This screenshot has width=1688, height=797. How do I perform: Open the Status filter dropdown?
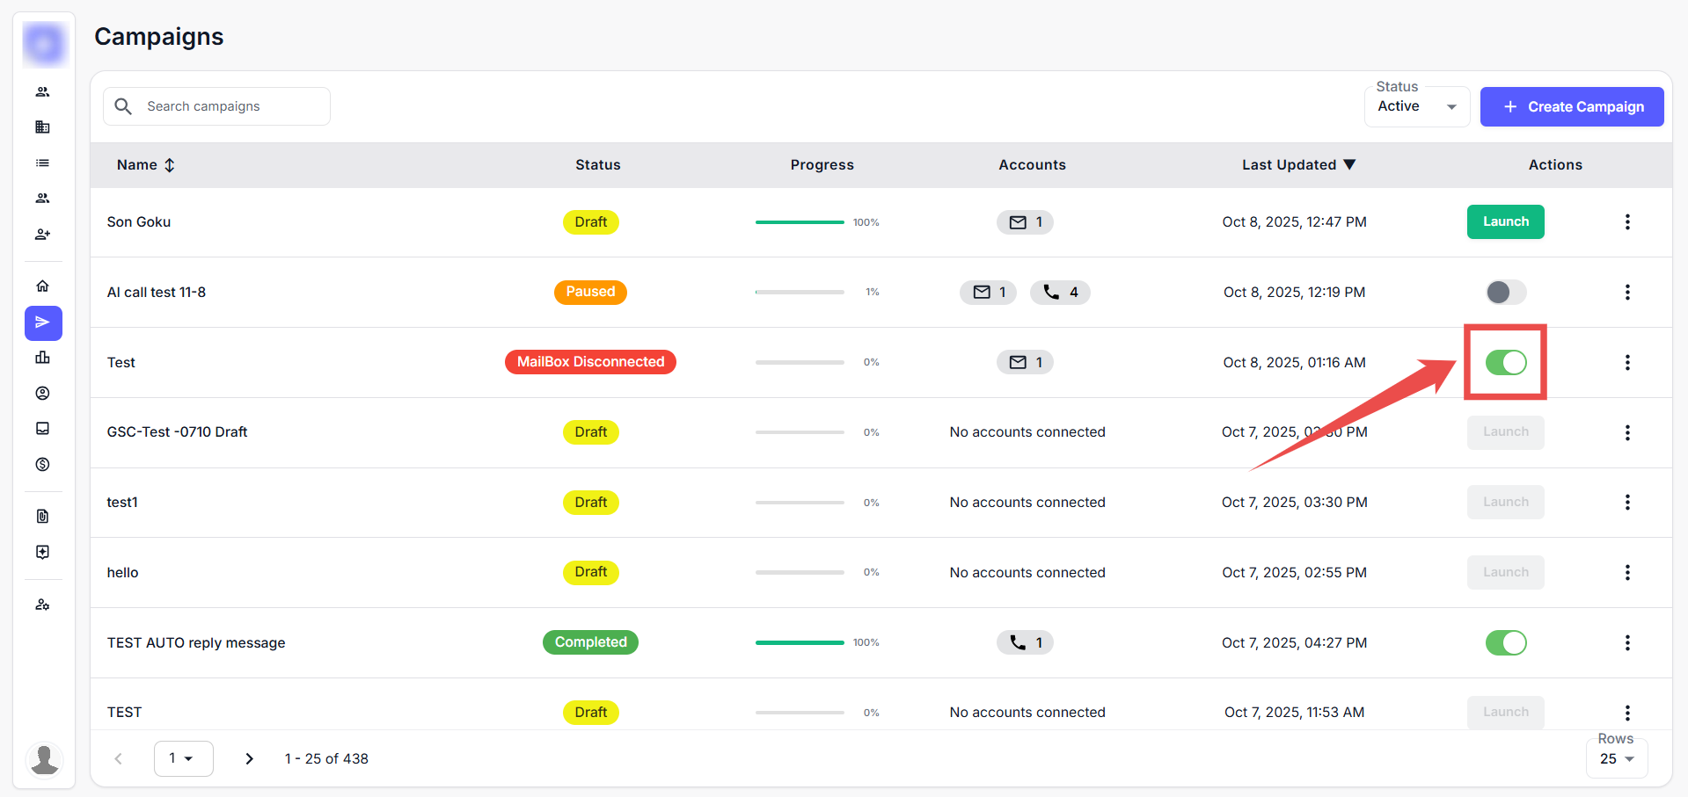click(x=1416, y=106)
